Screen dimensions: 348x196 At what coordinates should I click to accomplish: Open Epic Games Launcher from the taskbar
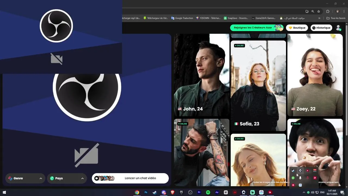[181, 192]
